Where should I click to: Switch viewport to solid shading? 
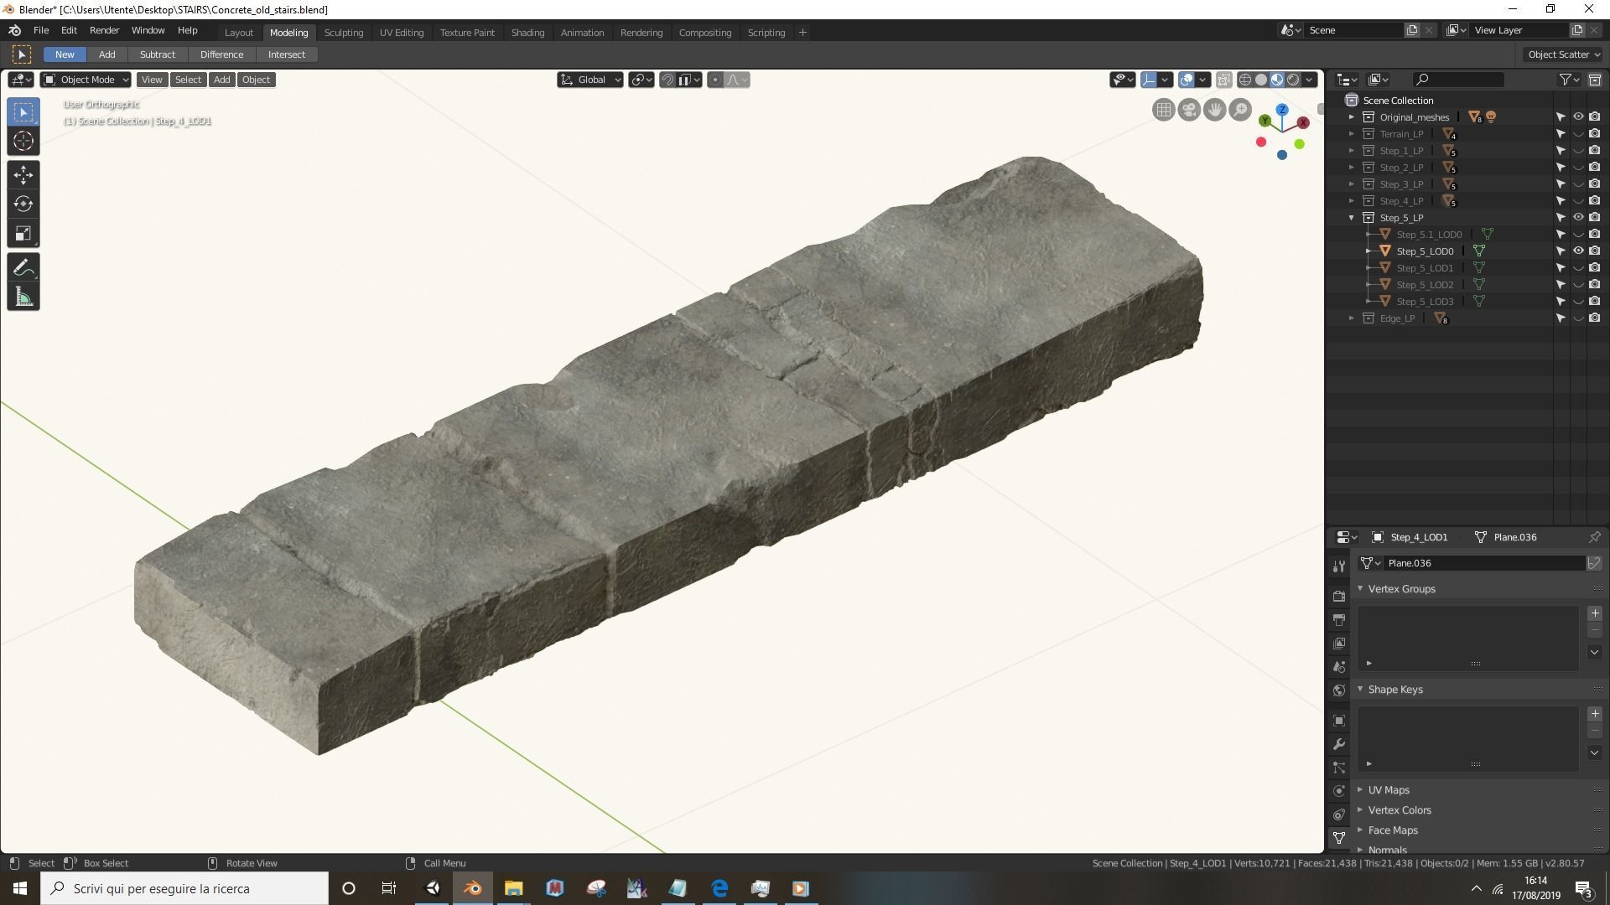[x=1261, y=80]
